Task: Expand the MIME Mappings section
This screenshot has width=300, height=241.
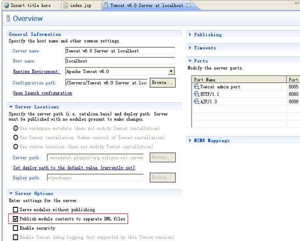Action: pyautogui.click(x=190, y=140)
